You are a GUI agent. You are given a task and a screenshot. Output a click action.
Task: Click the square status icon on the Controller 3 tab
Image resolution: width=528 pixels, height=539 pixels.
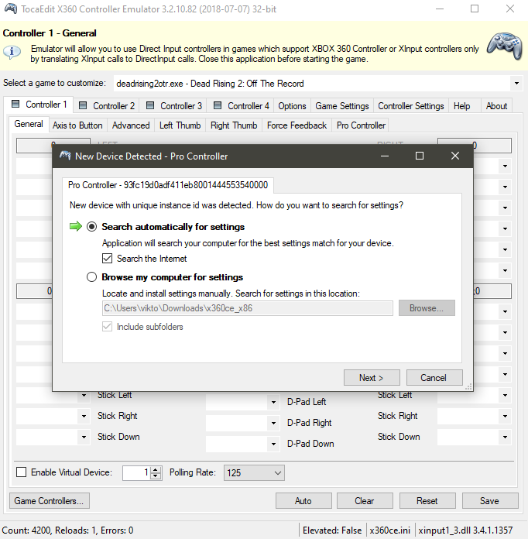point(150,105)
